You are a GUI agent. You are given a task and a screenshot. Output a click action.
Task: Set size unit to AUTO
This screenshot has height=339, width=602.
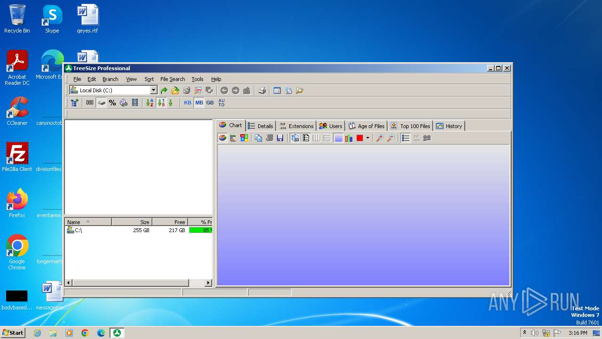point(222,103)
